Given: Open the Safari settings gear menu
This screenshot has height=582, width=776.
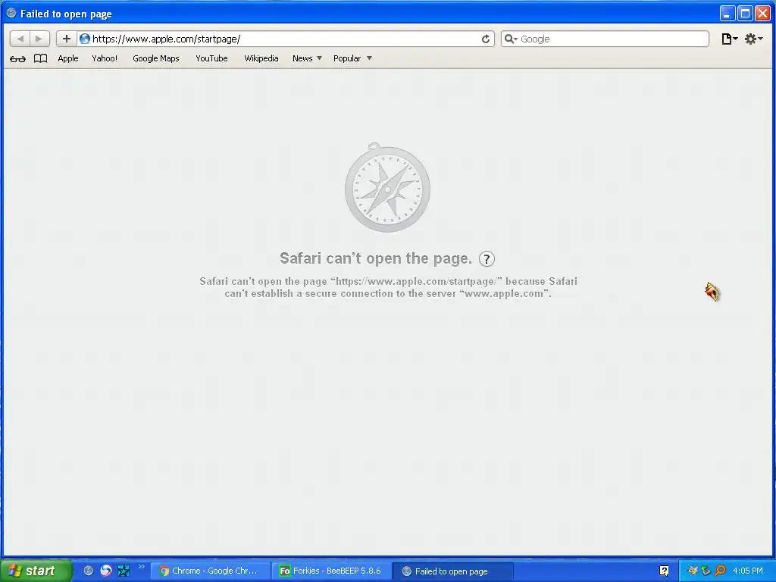Looking at the screenshot, I should pyautogui.click(x=753, y=39).
